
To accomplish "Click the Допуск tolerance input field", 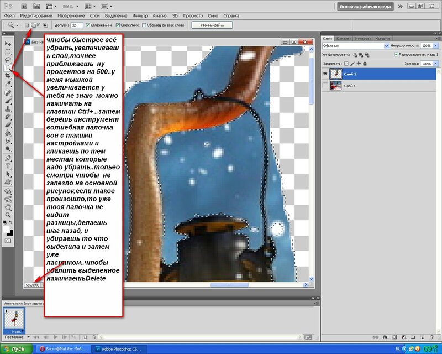I will [77, 25].
